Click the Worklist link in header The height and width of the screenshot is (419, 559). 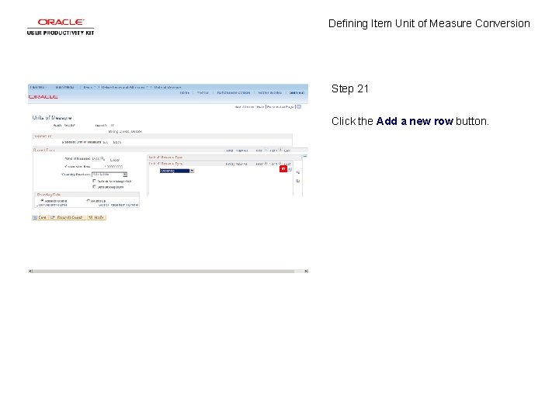pos(203,92)
